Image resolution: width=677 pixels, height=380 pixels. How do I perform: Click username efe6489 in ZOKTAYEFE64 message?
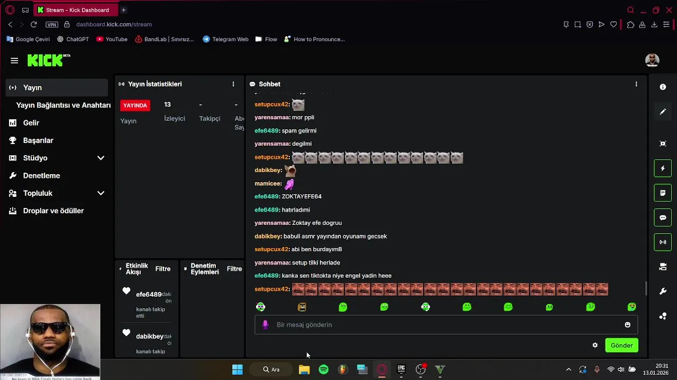(267, 196)
